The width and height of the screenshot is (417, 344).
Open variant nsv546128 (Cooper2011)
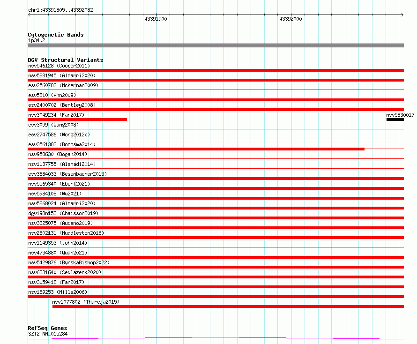pos(59,66)
